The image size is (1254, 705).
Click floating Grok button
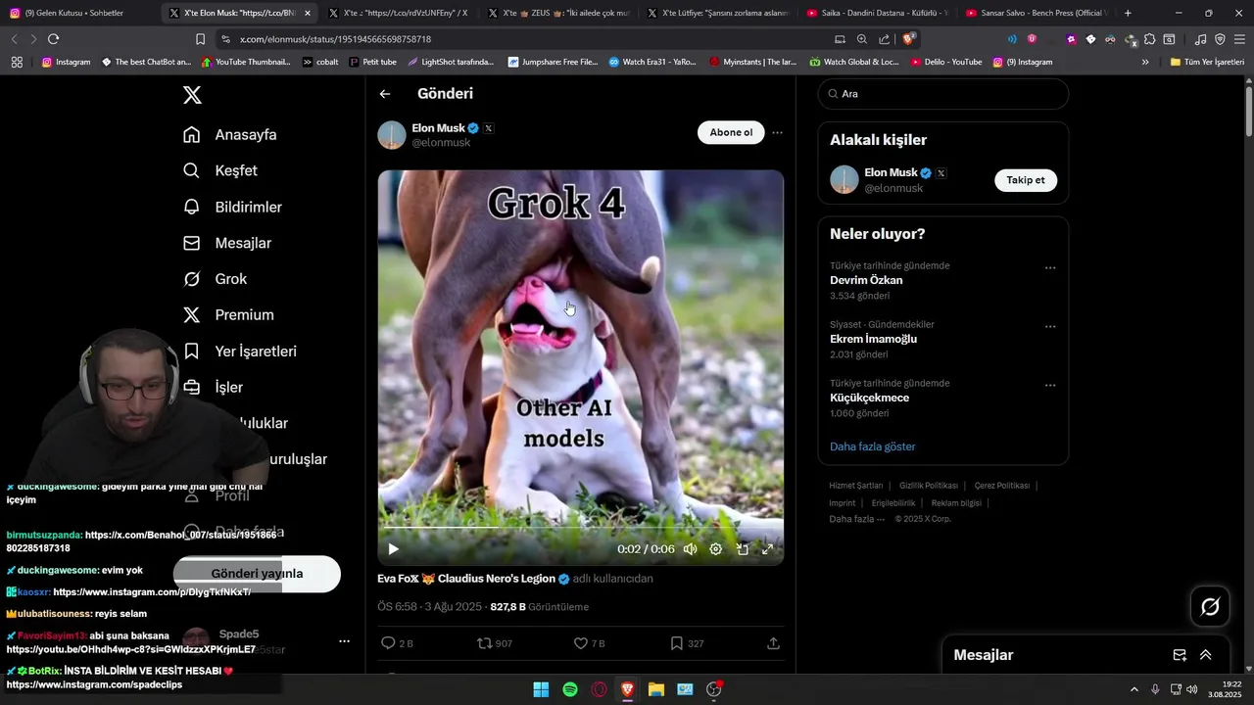(1210, 607)
